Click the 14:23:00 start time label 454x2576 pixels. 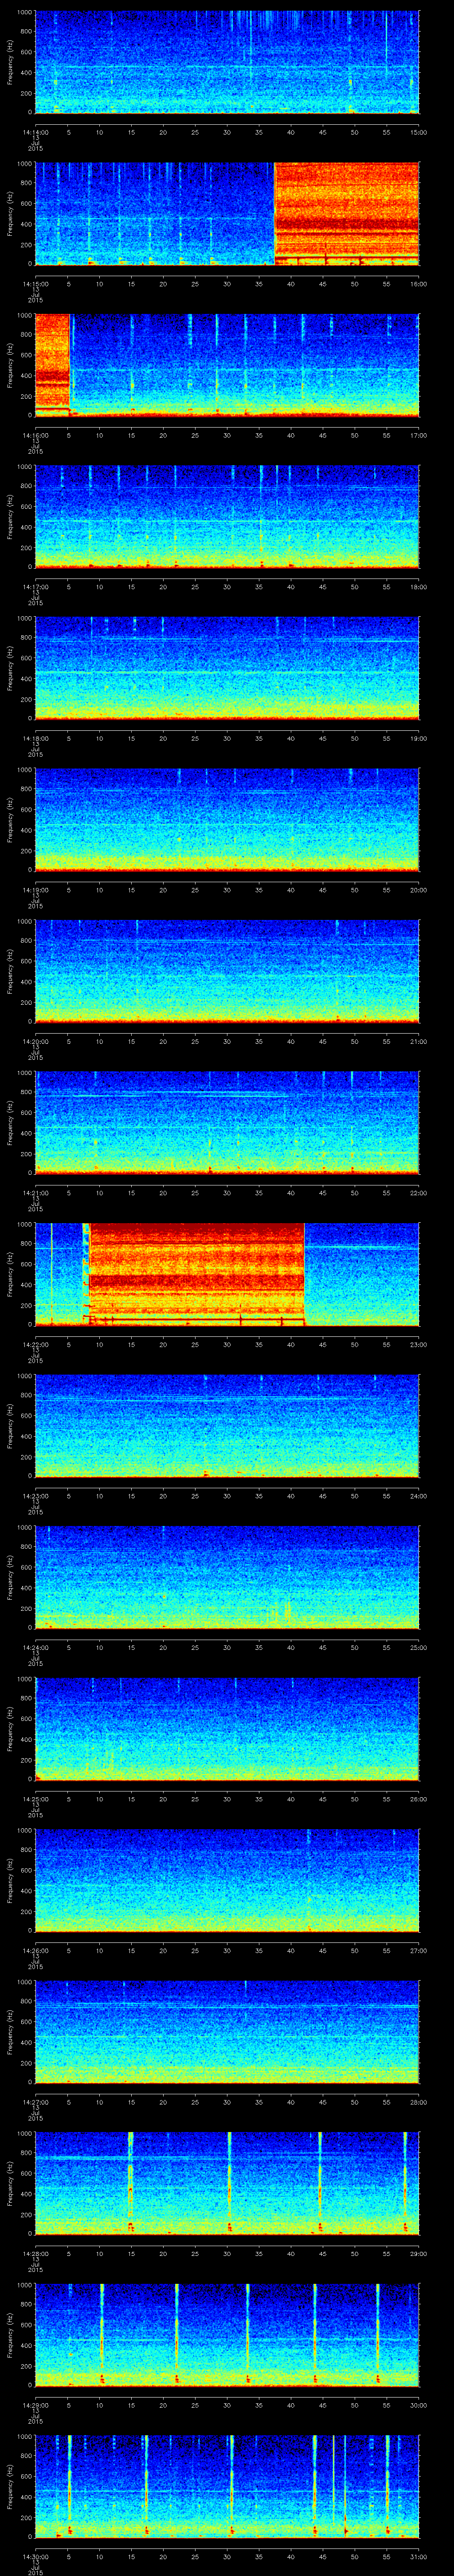pyautogui.click(x=35, y=1496)
